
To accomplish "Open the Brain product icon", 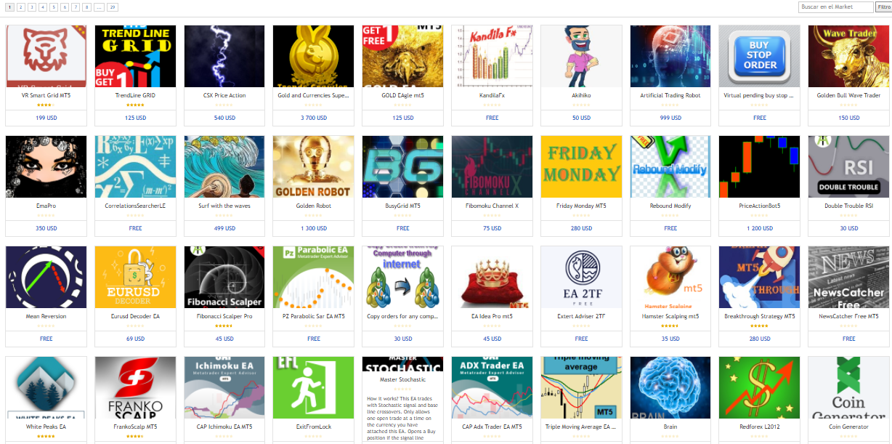I will [670, 387].
